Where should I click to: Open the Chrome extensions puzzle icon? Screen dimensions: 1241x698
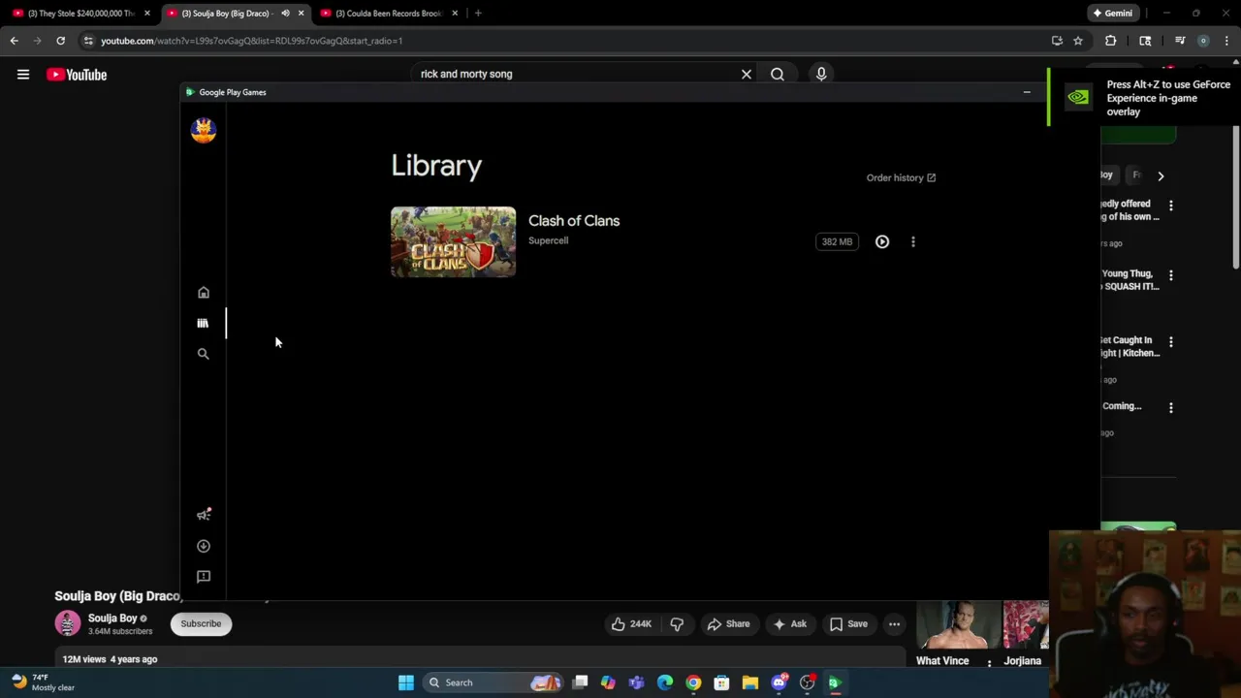(x=1111, y=41)
